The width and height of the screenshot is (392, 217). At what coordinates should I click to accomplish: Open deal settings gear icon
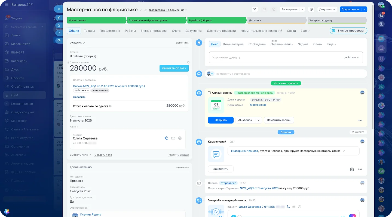tap(311, 9)
